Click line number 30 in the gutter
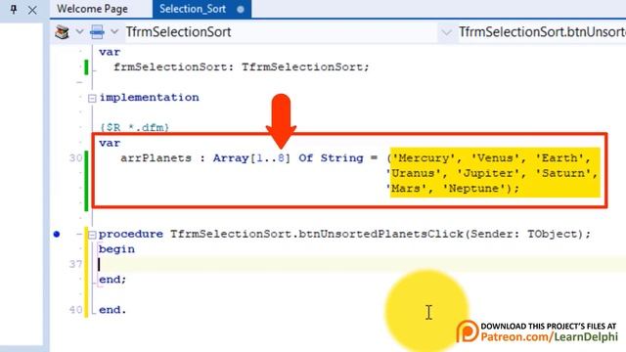 coord(75,158)
